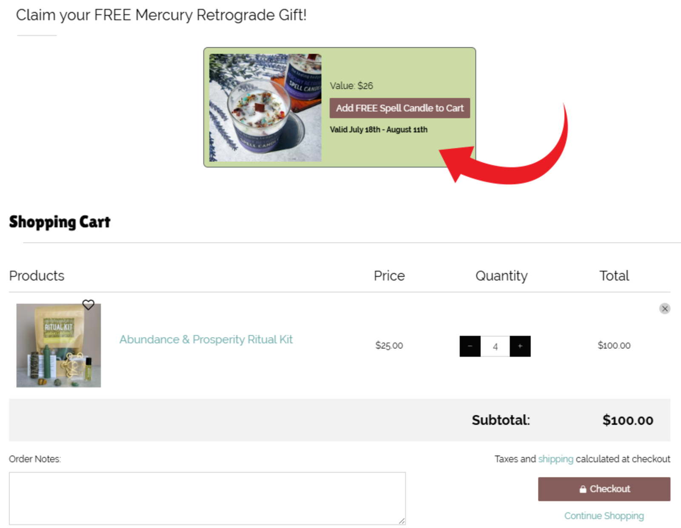Click the Ritual Kit product thumbnail
681x528 pixels.
point(59,345)
